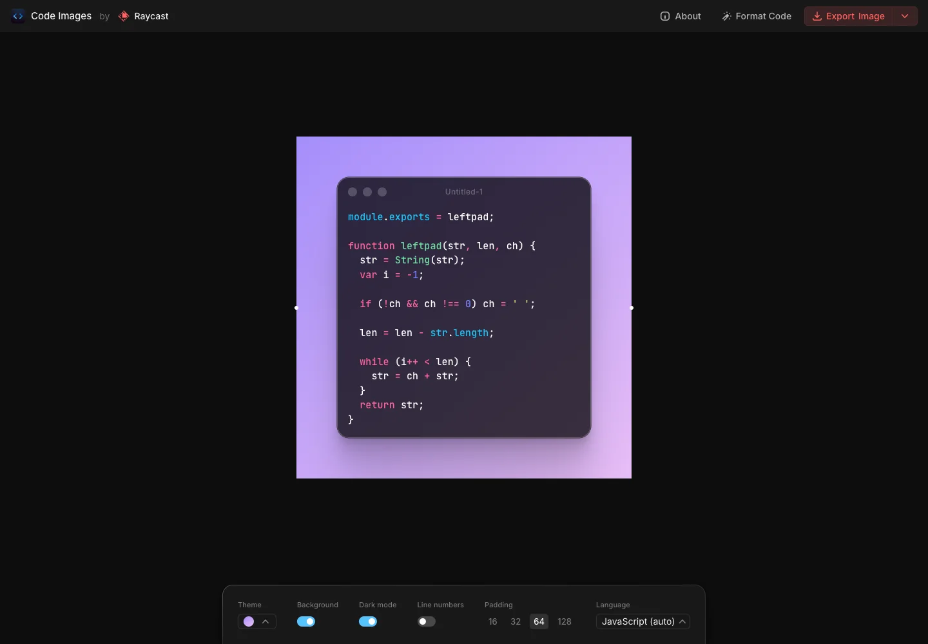Click the right frame resize handle

click(x=632, y=308)
